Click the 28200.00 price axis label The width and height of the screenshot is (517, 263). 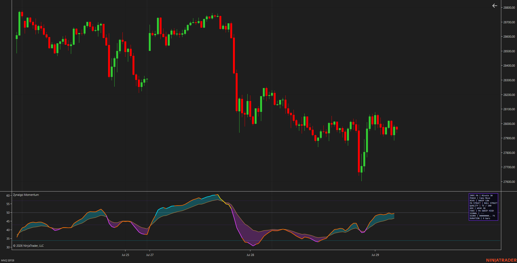tap(509, 95)
